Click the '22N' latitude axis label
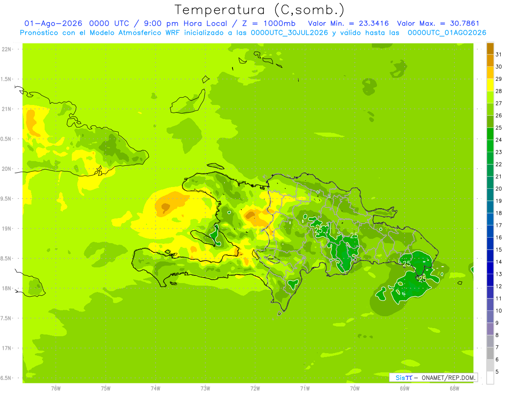Image resolution: width=510 pixels, height=394 pixels. pos(6,49)
